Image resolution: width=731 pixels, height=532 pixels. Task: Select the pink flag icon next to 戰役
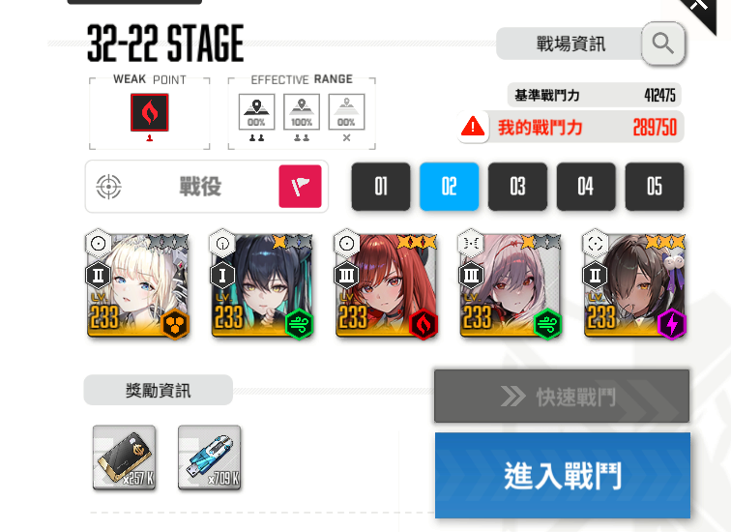(300, 186)
